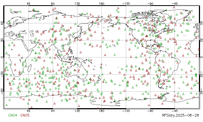The image size is (203, 122).
Task: Select the 30 latitude label on right axis
Action: pos(201,40)
